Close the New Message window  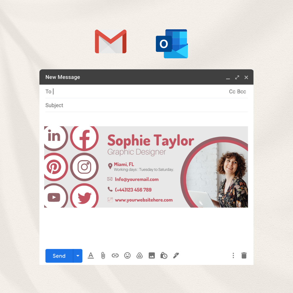pyautogui.click(x=246, y=77)
